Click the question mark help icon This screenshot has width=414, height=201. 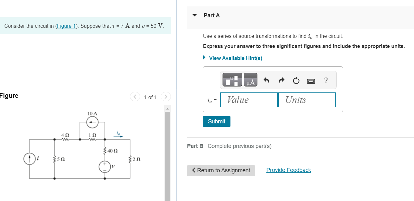(326, 80)
